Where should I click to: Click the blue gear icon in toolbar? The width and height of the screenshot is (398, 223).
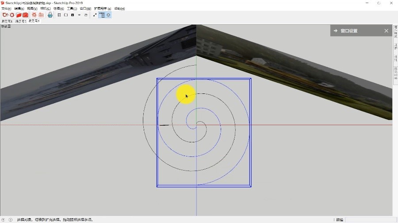(x=108, y=15)
